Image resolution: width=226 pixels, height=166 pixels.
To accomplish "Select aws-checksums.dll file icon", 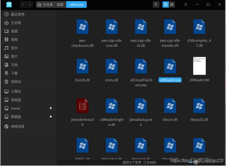I will click(x=83, y=27).
